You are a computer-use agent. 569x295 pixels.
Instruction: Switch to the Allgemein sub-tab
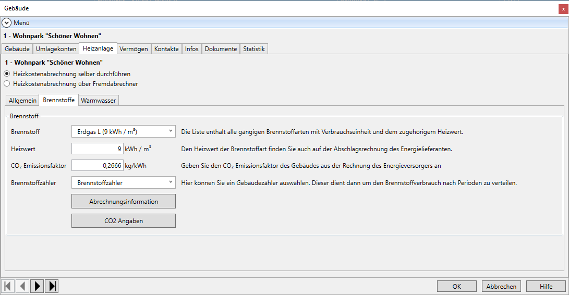tap(23, 101)
